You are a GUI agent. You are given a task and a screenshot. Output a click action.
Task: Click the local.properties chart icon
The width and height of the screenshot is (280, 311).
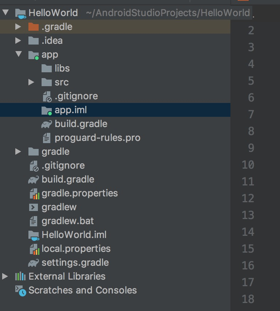[x=35, y=249]
